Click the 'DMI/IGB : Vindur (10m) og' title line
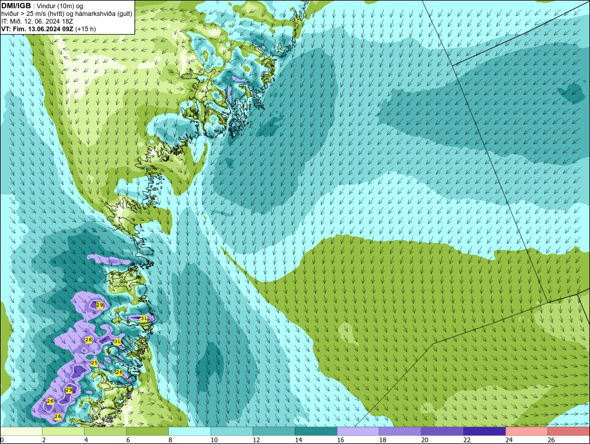The image size is (590, 444). (42, 6)
